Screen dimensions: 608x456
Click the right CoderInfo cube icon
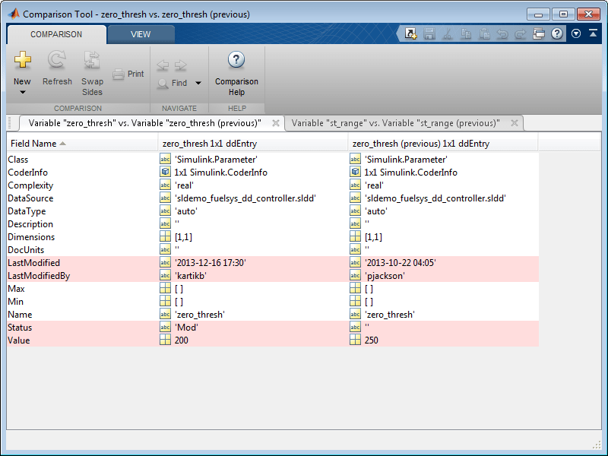[x=355, y=172]
